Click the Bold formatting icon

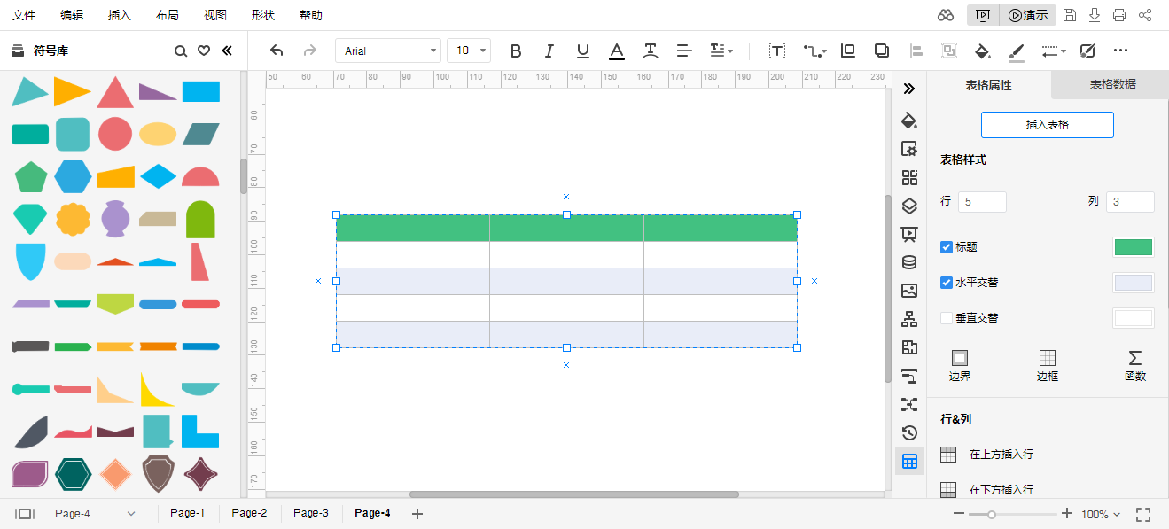pyautogui.click(x=516, y=51)
